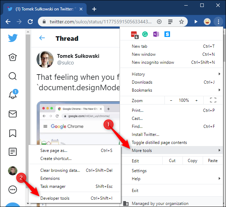Click the Twitter bird logo in the sidebar
The image size is (226, 207).
tap(13, 38)
